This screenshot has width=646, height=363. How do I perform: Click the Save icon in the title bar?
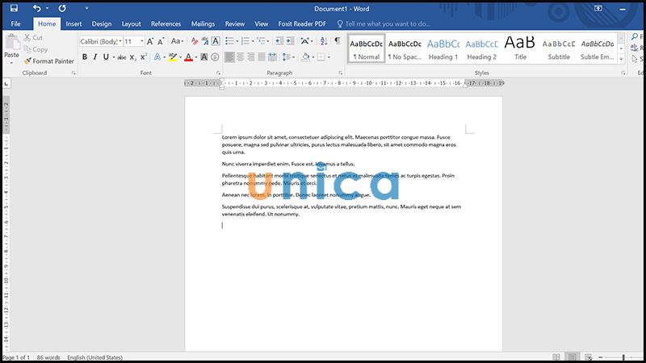click(x=14, y=7)
